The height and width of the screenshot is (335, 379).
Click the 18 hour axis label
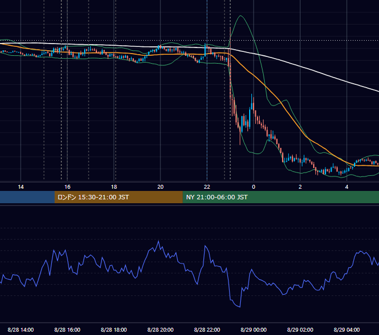coord(114,187)
